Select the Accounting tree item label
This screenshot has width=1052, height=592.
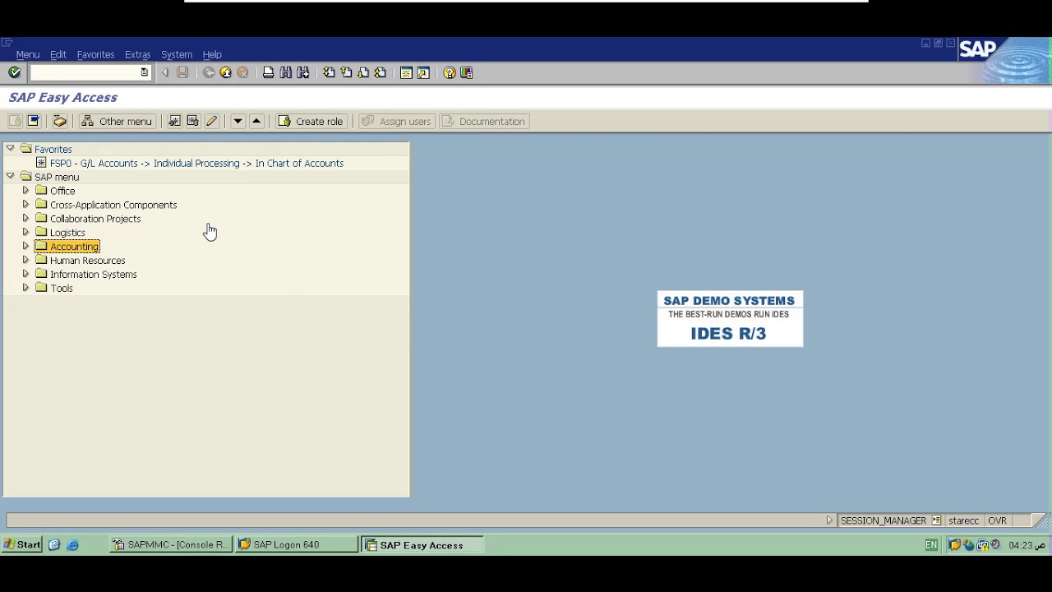pyautogui.click(x=74, y=247)
